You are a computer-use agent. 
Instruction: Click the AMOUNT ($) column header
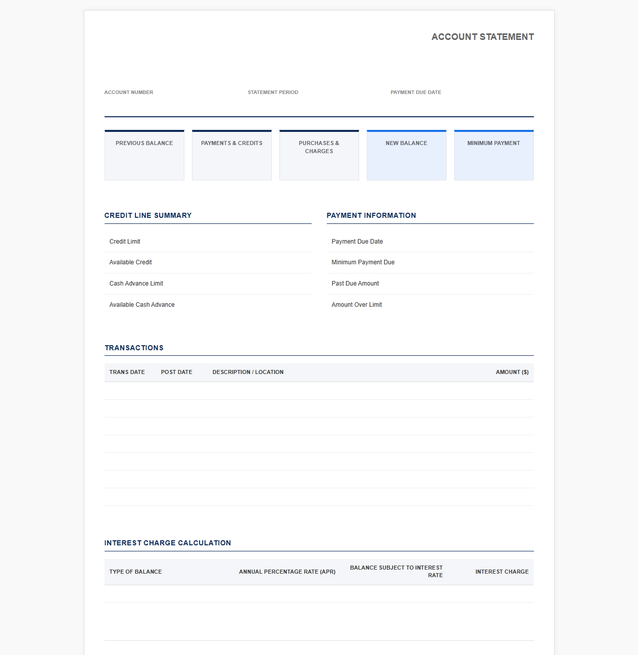coord(512,372)
